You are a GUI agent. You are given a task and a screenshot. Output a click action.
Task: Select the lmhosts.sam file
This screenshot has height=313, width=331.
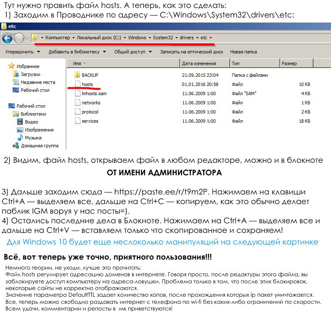pos(94,93)
